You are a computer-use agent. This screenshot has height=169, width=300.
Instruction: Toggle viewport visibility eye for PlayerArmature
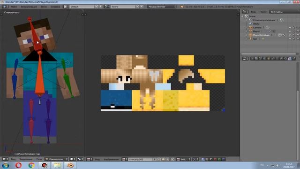(290, 35)
